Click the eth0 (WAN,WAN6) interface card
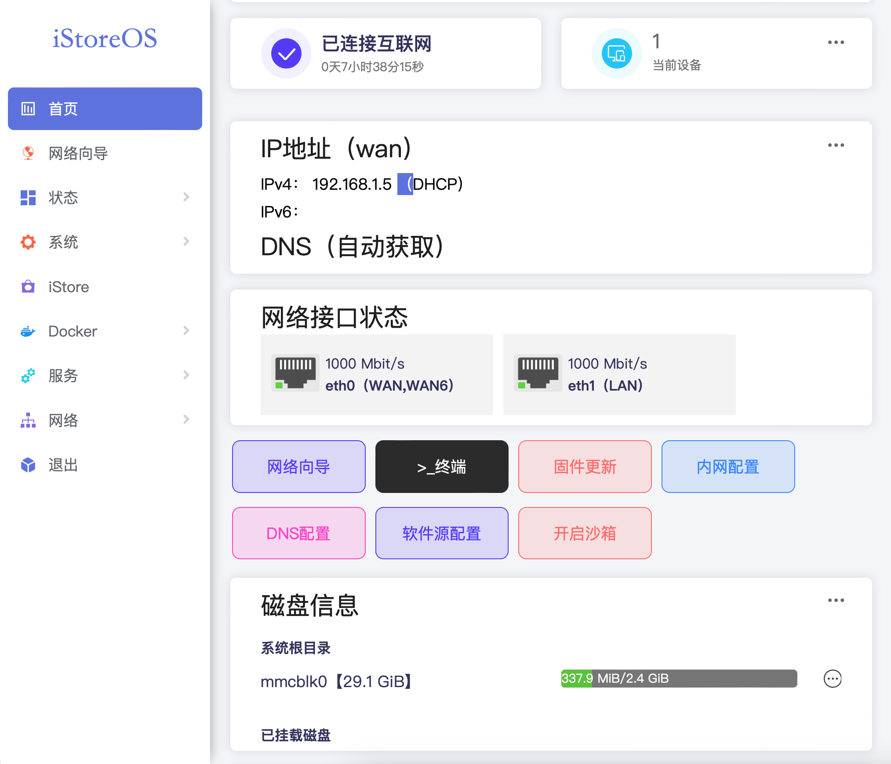The width and height of the screenshot is (891, 764). point(377,374)
